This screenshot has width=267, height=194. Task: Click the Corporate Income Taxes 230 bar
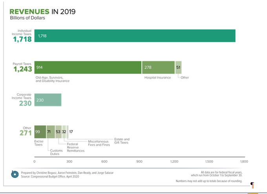point(48,100)
